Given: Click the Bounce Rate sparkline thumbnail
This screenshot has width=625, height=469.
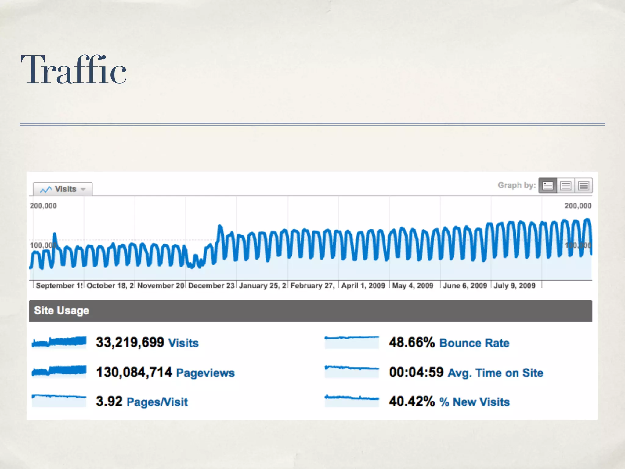Looking at the screenshot, I should click(352, 342).
